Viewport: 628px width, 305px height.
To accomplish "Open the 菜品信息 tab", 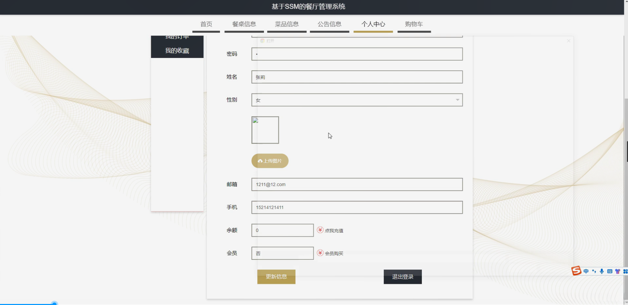I will pos(287,24).
